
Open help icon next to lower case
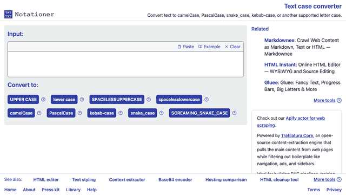[x=82, y=100]
